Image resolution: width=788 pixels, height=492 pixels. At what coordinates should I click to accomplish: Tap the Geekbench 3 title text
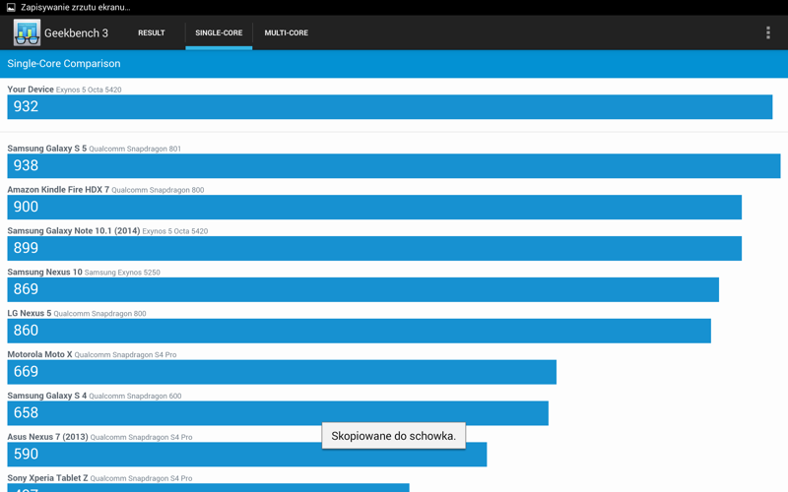[76, 32]
